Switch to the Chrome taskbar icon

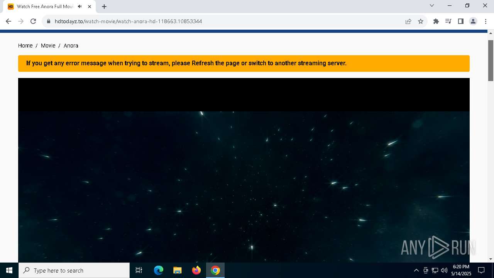[215, 270]
